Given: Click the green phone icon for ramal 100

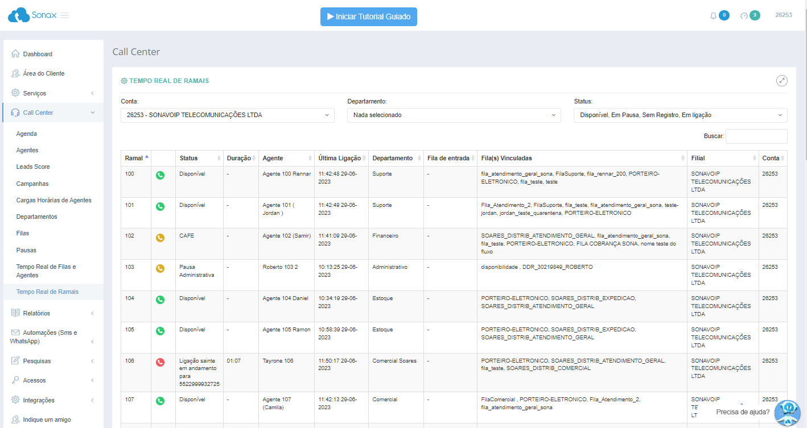Looking at the screenshot, I should [160, 175].
